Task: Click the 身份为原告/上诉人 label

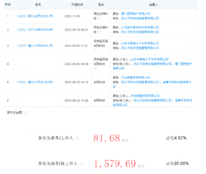Action: 56,138
